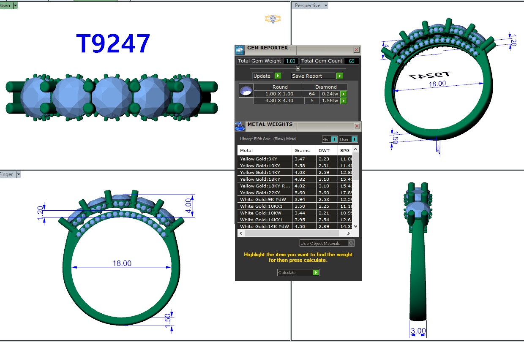Viewport: 524px width, 342px height.
Task: Click the Gem Reporter panel icon
Action: click(x=240, y=50)
